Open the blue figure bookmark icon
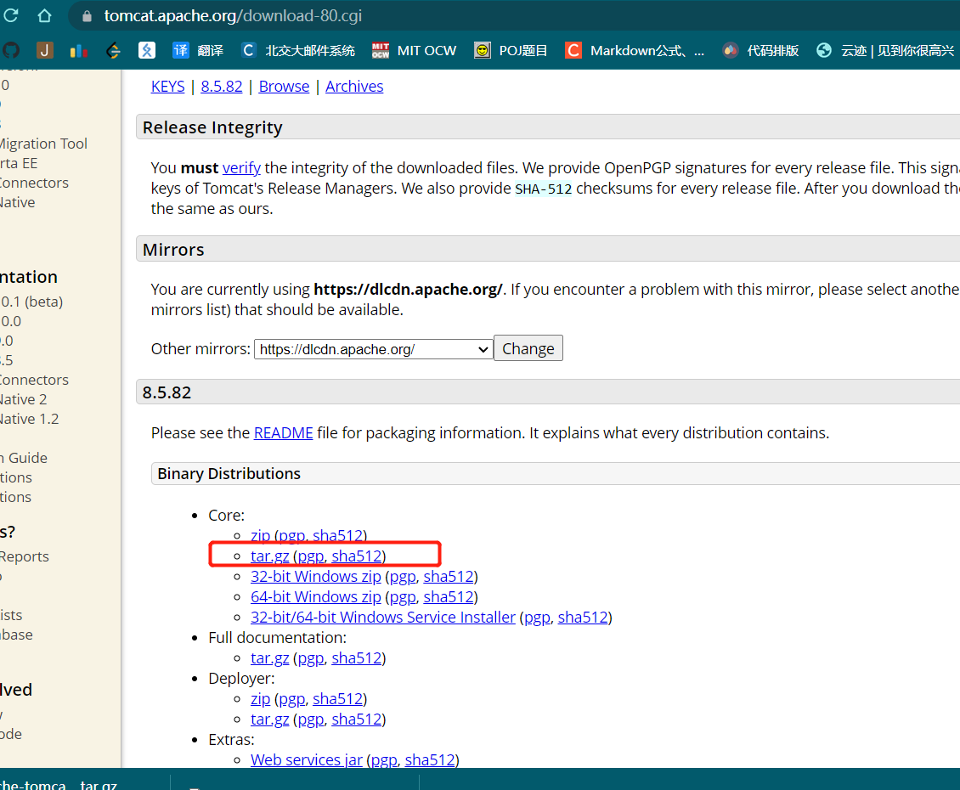The image size is (960, 790). [147, 50]
